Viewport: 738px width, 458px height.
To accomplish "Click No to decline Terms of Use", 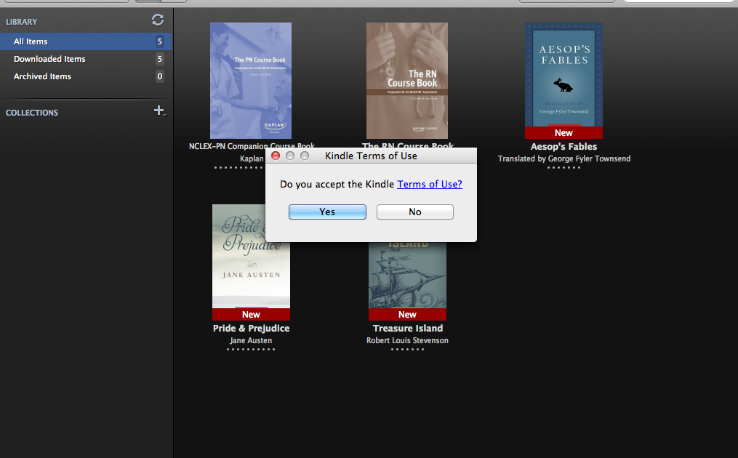I will [x=414, y=212].
